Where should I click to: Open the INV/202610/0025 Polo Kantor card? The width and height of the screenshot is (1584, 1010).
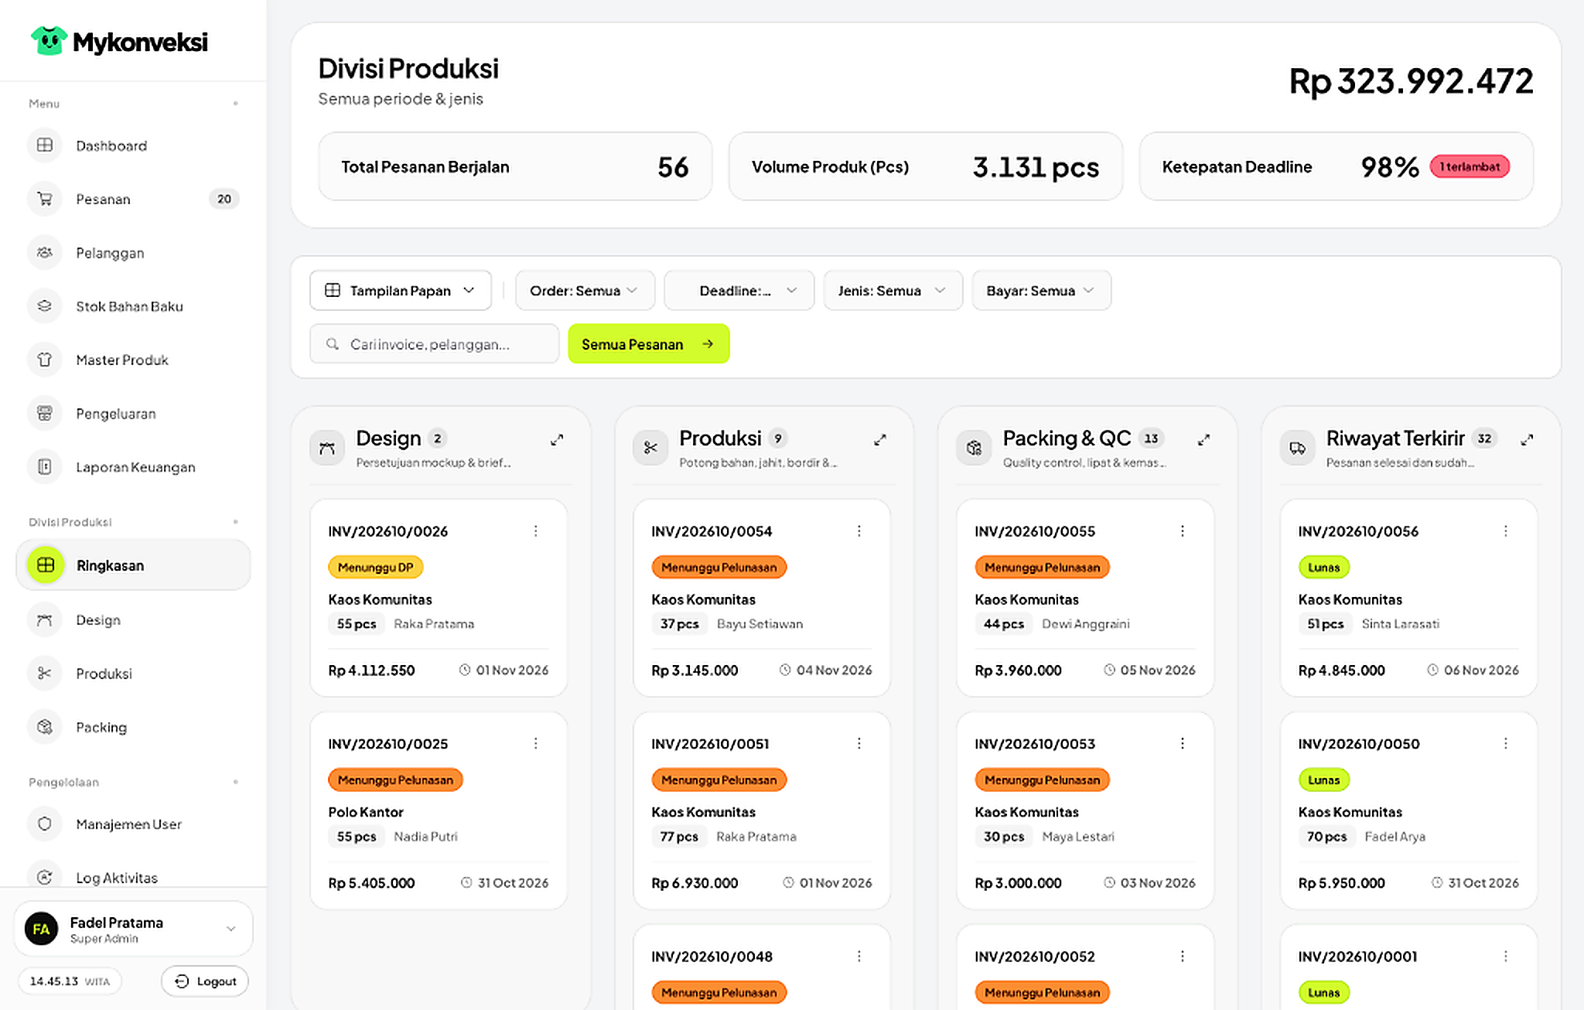coord(439,810)
